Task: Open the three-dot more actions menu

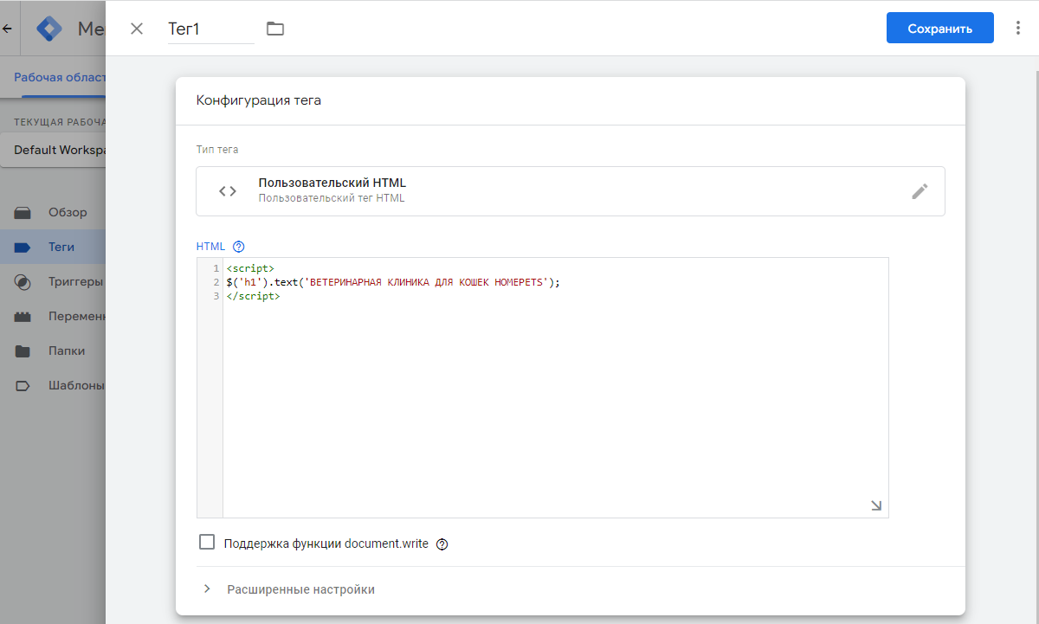Action: click(x=1018, y=29)
